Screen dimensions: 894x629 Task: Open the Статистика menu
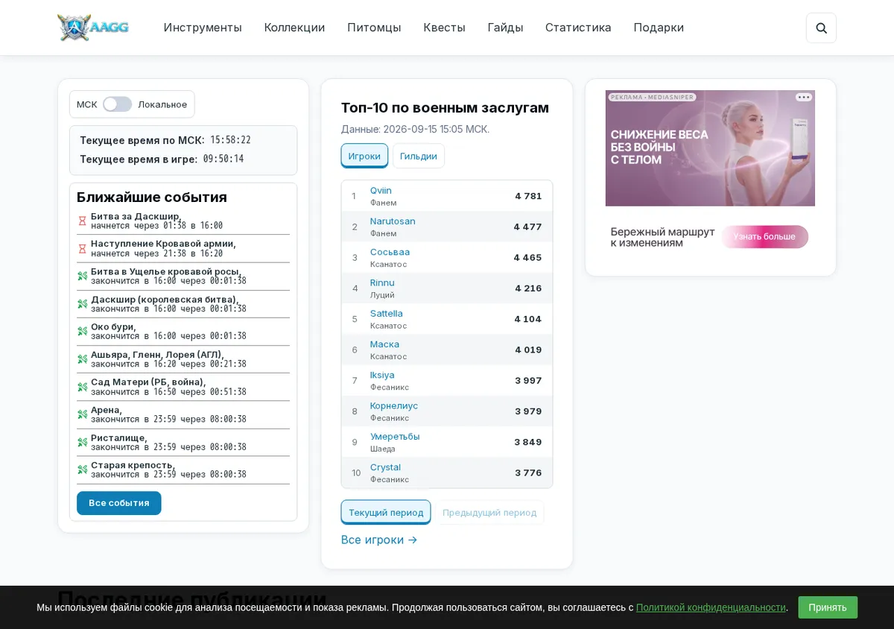tap(578, 28)
